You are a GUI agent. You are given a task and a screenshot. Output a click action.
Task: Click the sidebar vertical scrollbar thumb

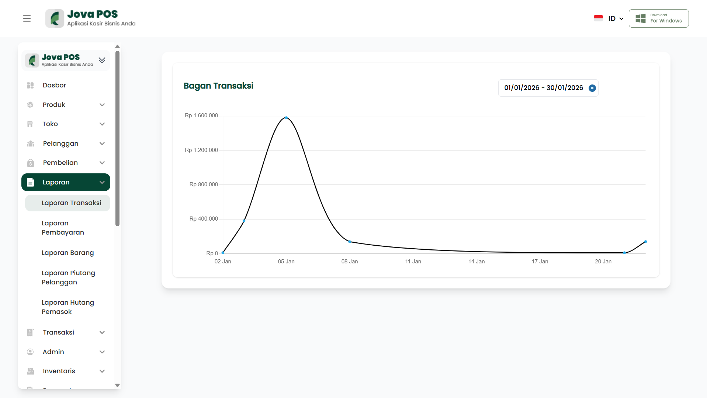[x=117, y=138]
